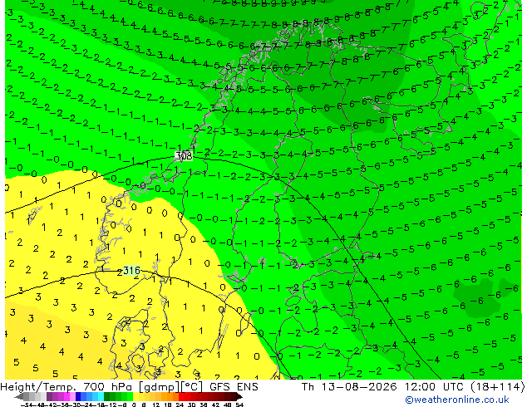527x407 pixels.
Task: Click the '54' legend scale maximum value
Action: click(x=239, y=405)
